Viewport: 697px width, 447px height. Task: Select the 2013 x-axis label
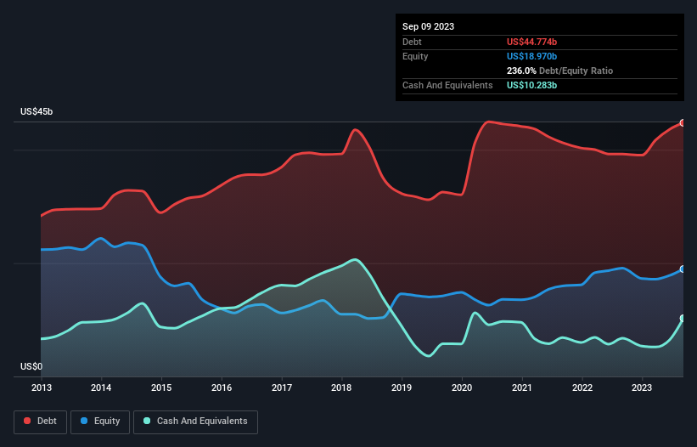(x=42, y=388)
